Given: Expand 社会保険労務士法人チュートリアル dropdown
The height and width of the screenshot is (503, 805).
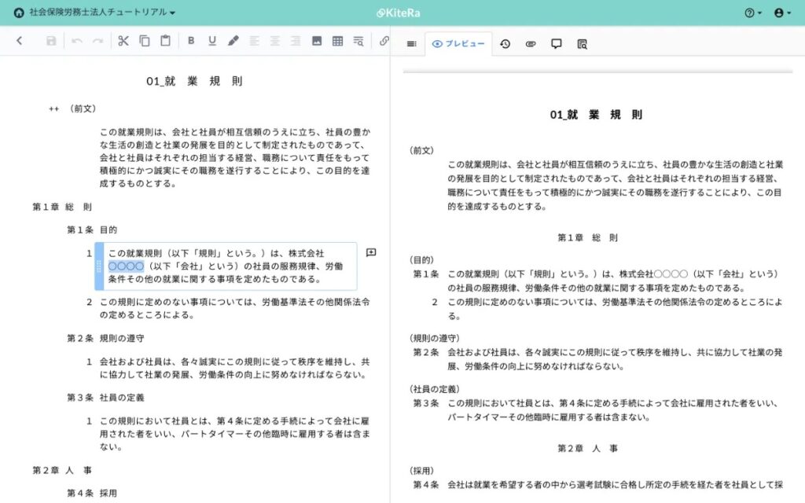Looking at the screenshot, I should point(102,13).
